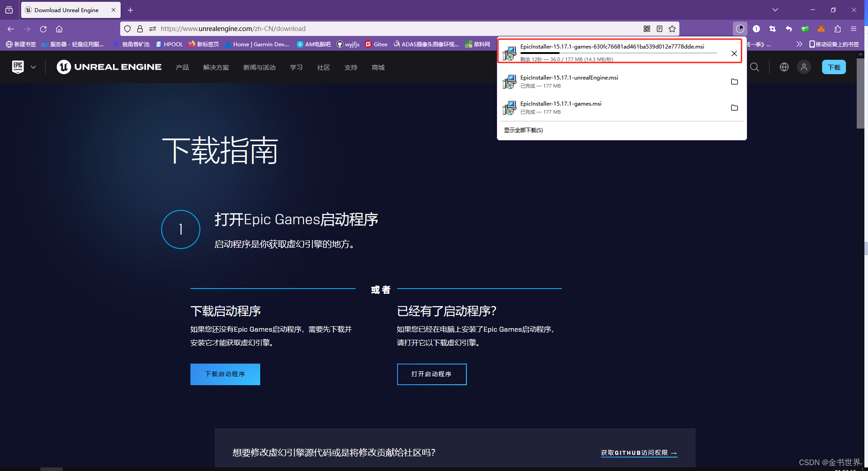868x471 pixels.
Task: Click the screenshot crop extension icon
Action: coord(773,29)
